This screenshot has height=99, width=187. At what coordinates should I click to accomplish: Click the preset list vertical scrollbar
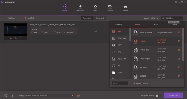point(183,45)
